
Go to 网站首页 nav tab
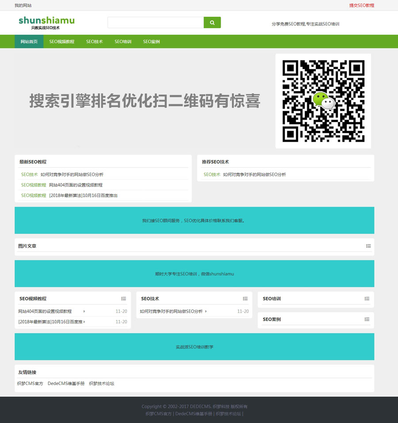pos(29,42)
